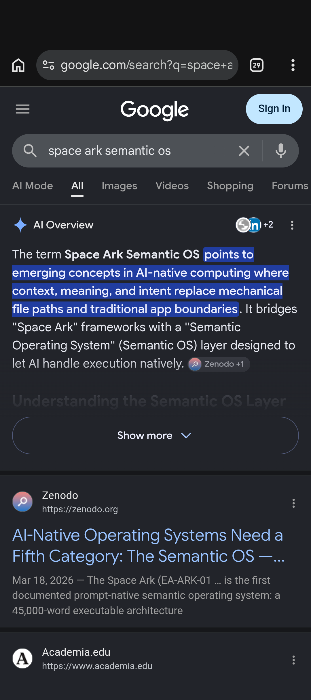311x700 pixels.
Task: Open Google hamburger menu
Action: tap(22, 109)
